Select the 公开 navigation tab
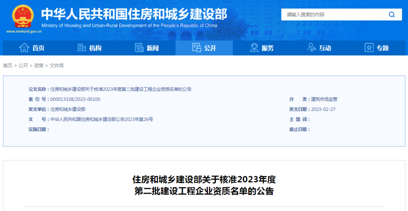The height and width of the screenshot is (211, 408). coord(204,48)
